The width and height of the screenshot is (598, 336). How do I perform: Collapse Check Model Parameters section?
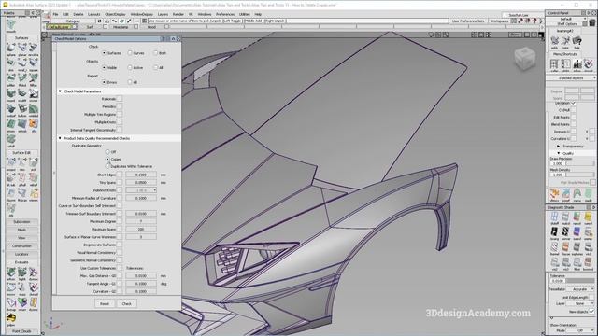coord(60,91)
